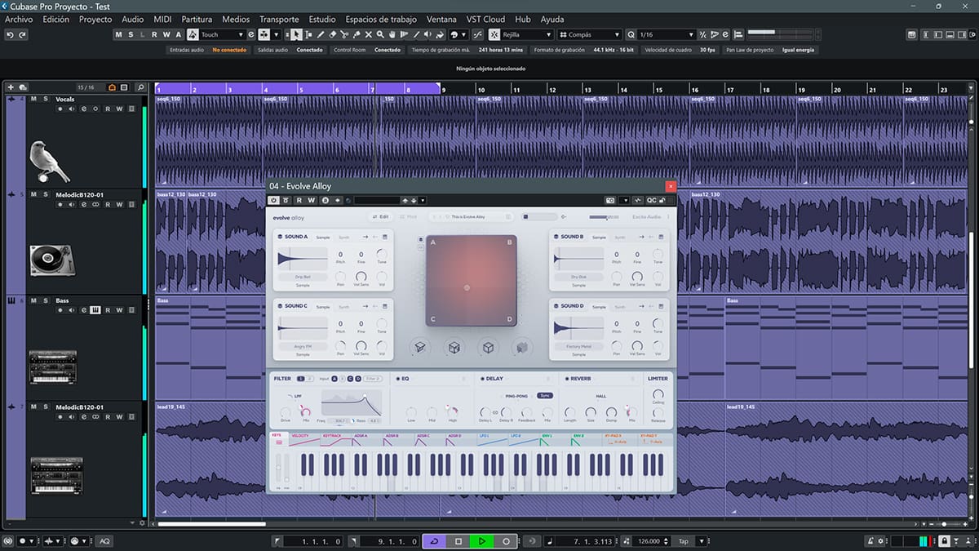Open the Factory Metal sample selector
The height and width of the screenshot is (551, 979).
coord(578,347)
